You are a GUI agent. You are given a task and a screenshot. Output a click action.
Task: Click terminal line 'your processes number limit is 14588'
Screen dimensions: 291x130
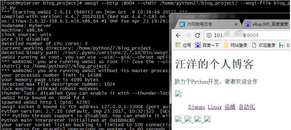click(x=51, y=75)
